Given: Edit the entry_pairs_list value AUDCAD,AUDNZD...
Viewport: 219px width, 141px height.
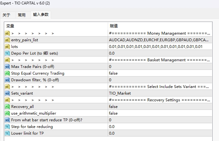Looking at the screenshot, I should 160,40.
